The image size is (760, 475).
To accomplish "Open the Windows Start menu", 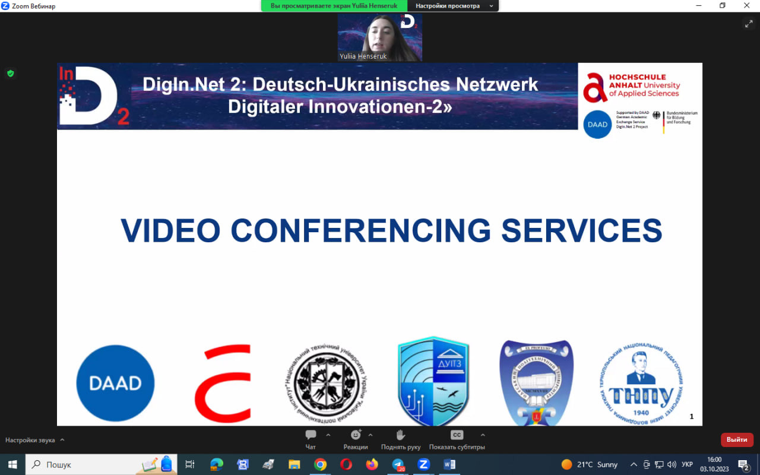I will point(12,464).
